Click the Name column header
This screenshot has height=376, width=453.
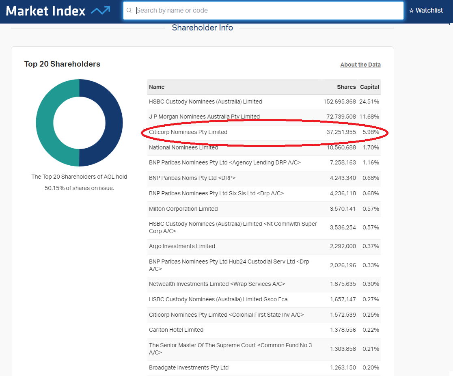coord(157,87)
